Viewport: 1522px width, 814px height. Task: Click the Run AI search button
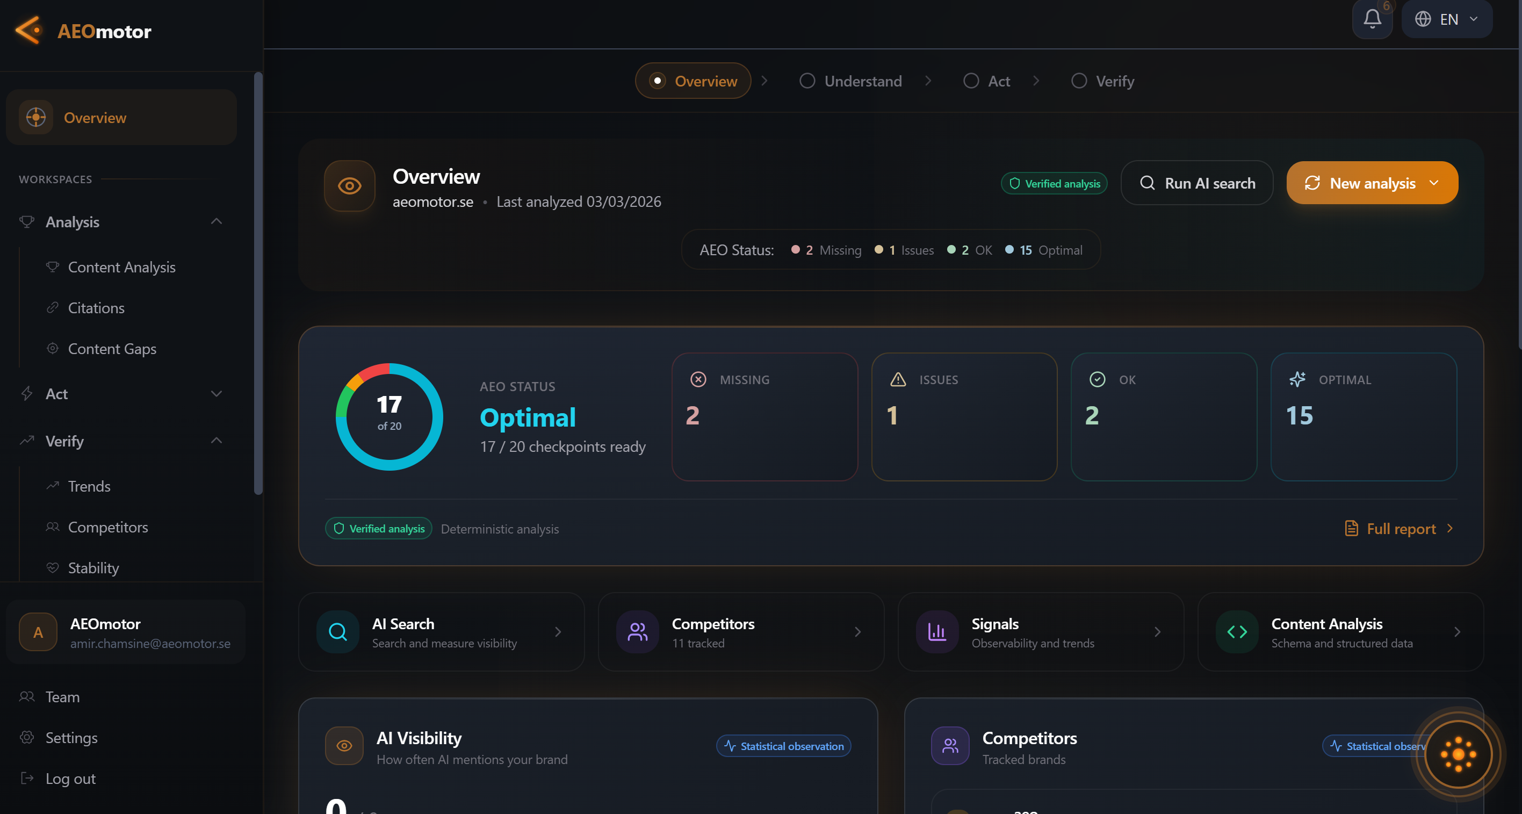coord(1196,183)
